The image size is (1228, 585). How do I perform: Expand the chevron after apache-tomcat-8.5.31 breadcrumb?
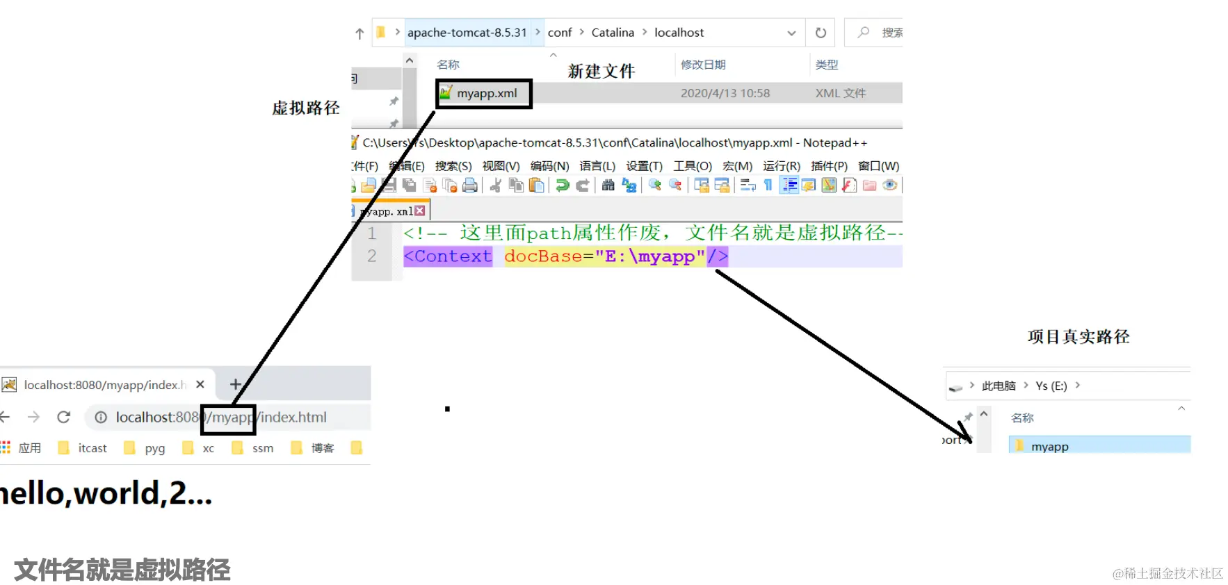538,32
